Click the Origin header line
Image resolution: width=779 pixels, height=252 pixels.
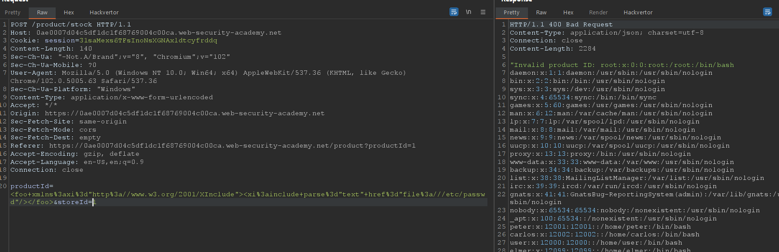point(168,113)
